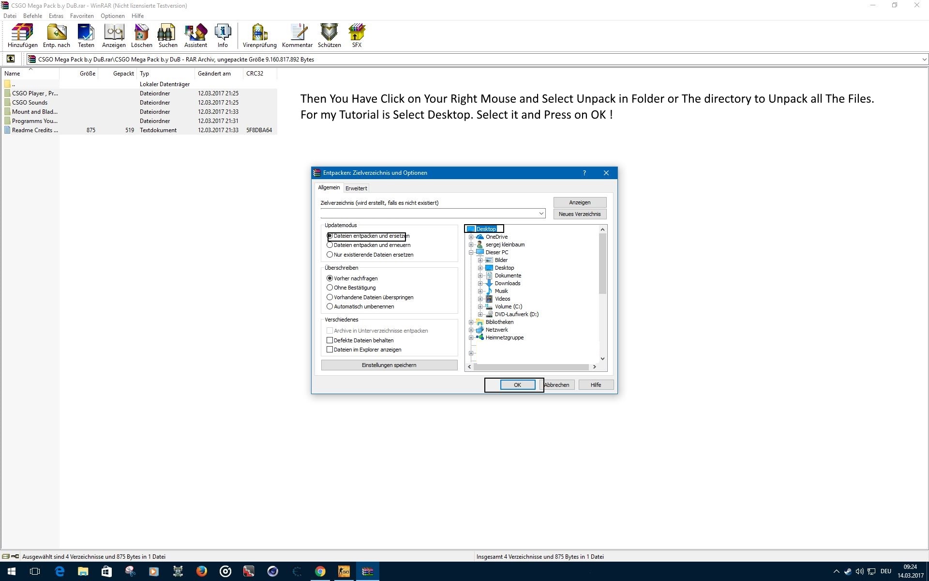This screenshot has width=929, height=581.
Task: Click Einstellungen speichern button
Action: 389,365
